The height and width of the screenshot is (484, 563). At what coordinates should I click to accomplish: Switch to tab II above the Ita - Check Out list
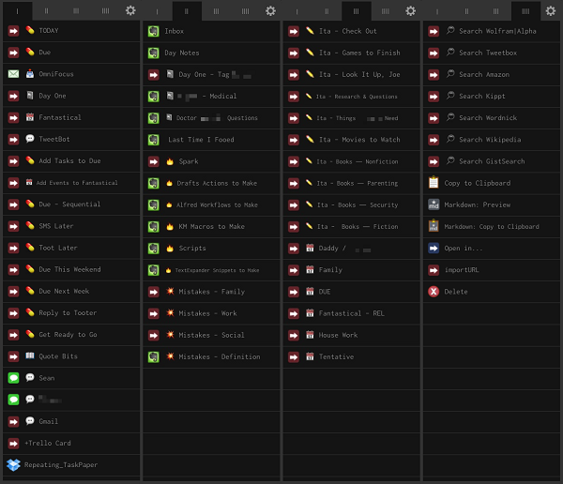coord(327,10)
